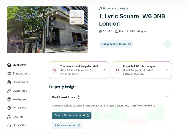Click the Transactions arrows icon in sidebar

(9, 74)
